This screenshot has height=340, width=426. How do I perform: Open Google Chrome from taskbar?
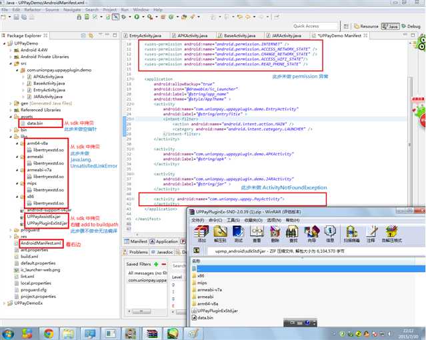coord(49,333)
